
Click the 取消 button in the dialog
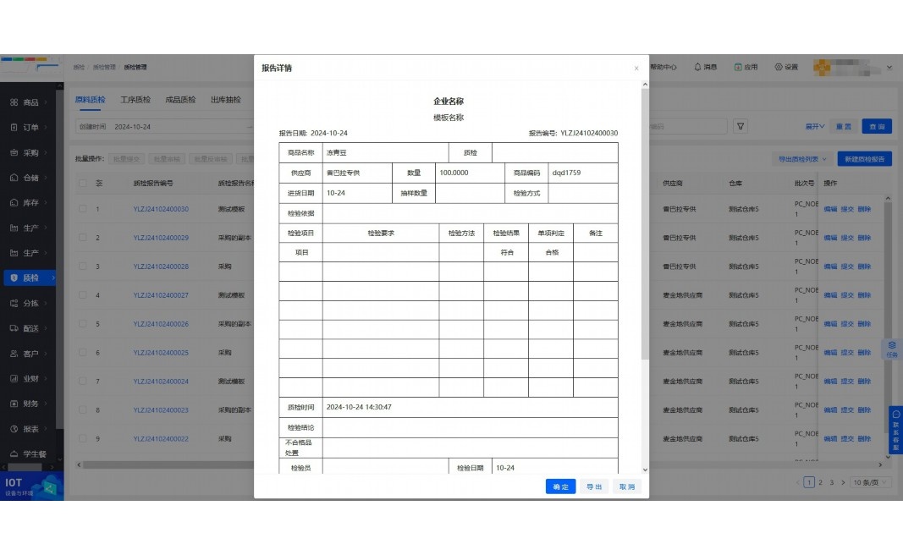point(626,486)
